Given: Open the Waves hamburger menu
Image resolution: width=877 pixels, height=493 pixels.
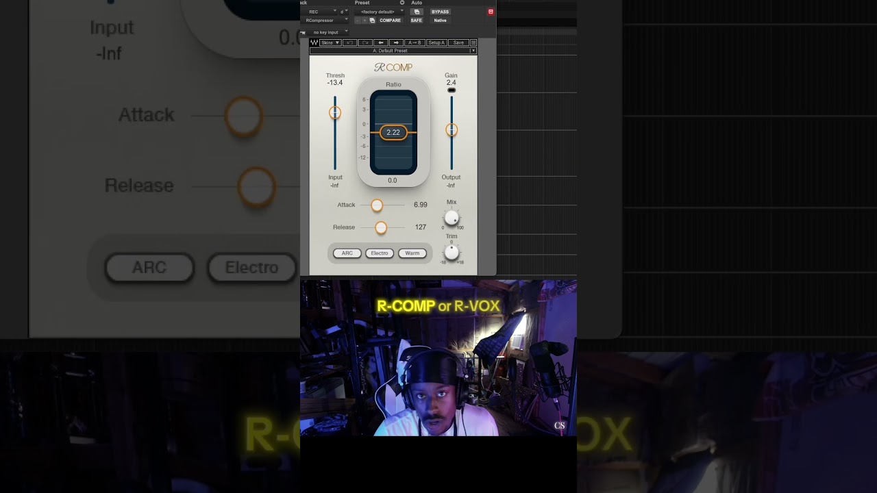Looking at the screenshot, I should (x=473, y=42).
